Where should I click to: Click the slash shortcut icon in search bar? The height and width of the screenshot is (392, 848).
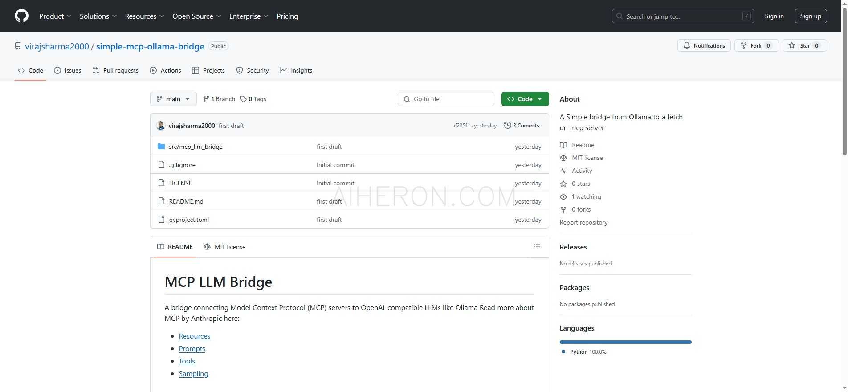tap(747, 16)
